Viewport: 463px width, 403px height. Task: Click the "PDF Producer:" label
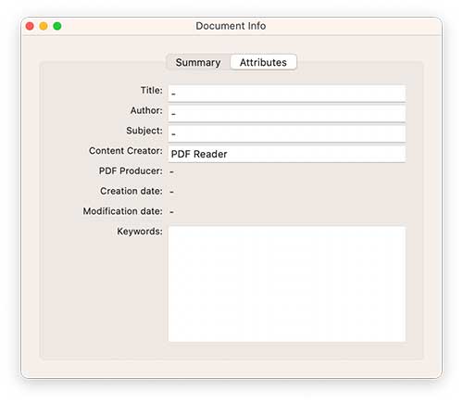point(131,170)
